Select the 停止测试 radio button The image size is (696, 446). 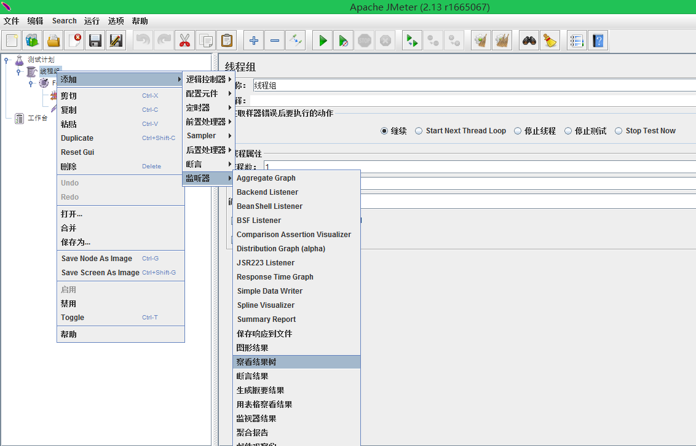coord(567,131)
